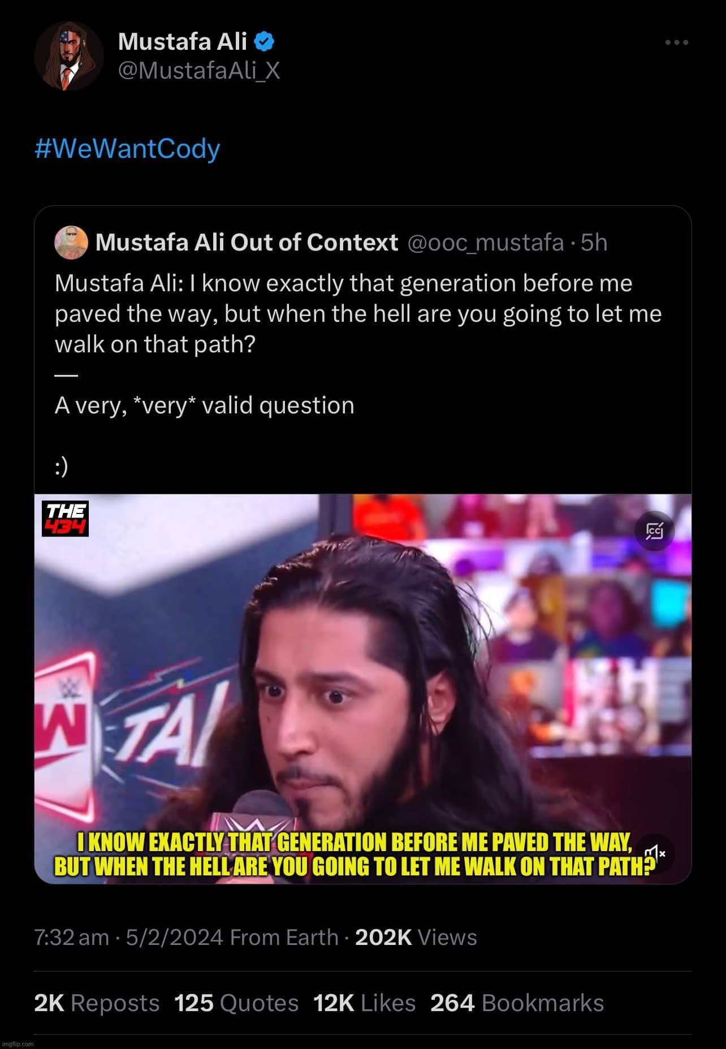Click the quoted account's small avatar
Screen dimensions: 726x1049
[x=71, y=242]
